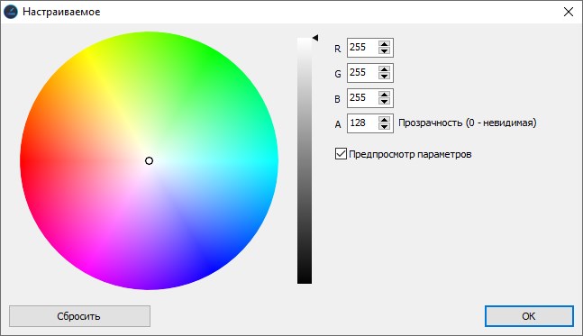Increase the A transparency value

click(384, 120)
